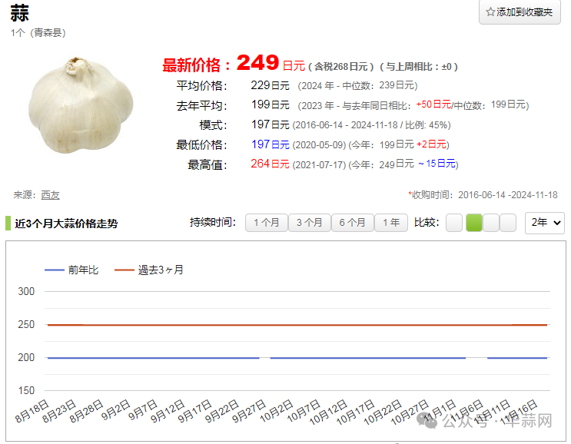Open the 西友 source link

click(50, 195)
